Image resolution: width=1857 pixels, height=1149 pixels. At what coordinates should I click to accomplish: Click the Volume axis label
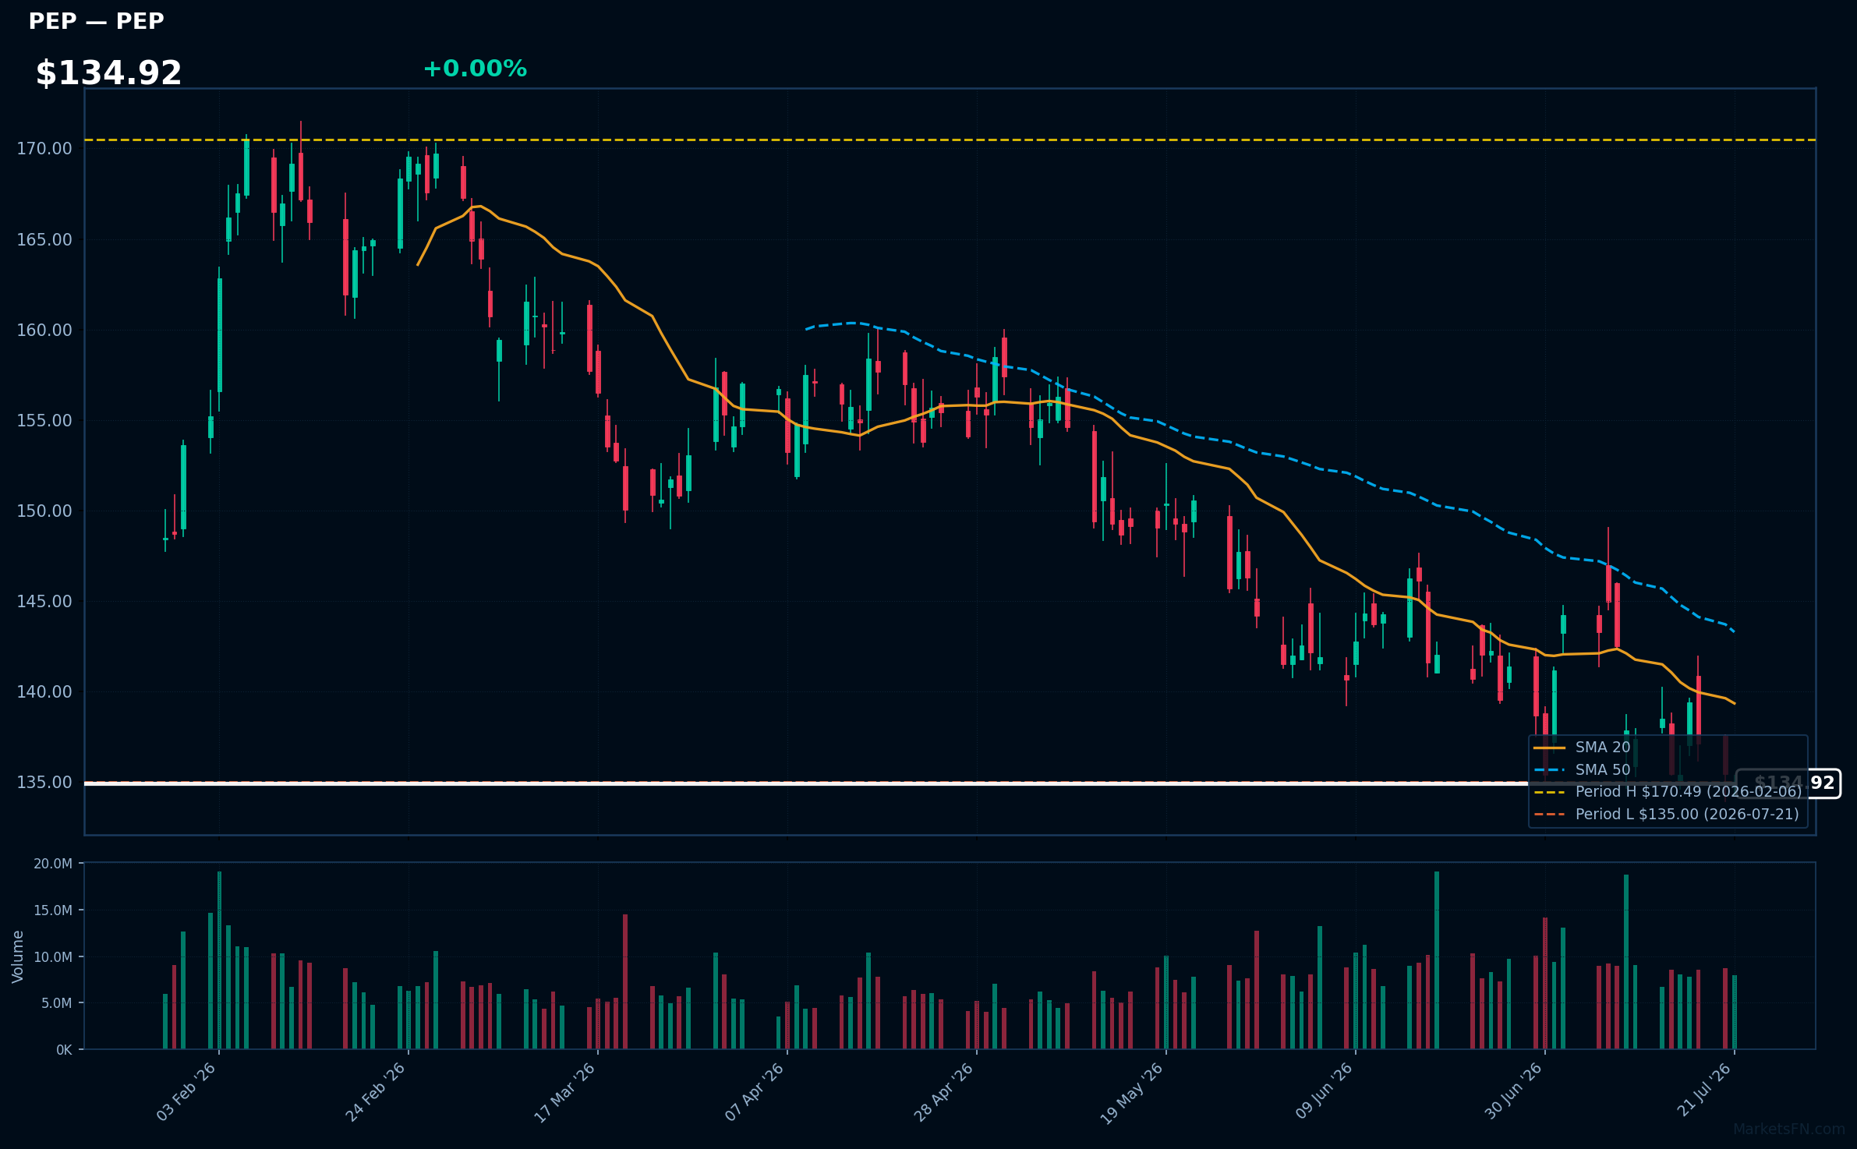(17, 956)
